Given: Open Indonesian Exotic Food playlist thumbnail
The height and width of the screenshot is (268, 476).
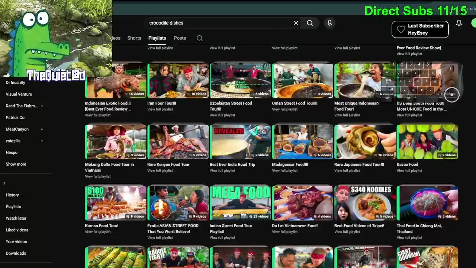Looking at the screenshot, I should tap(116, 80).
